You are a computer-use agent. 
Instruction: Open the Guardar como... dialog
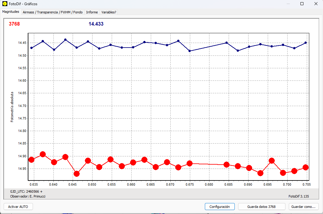click(x=304, y=206)
